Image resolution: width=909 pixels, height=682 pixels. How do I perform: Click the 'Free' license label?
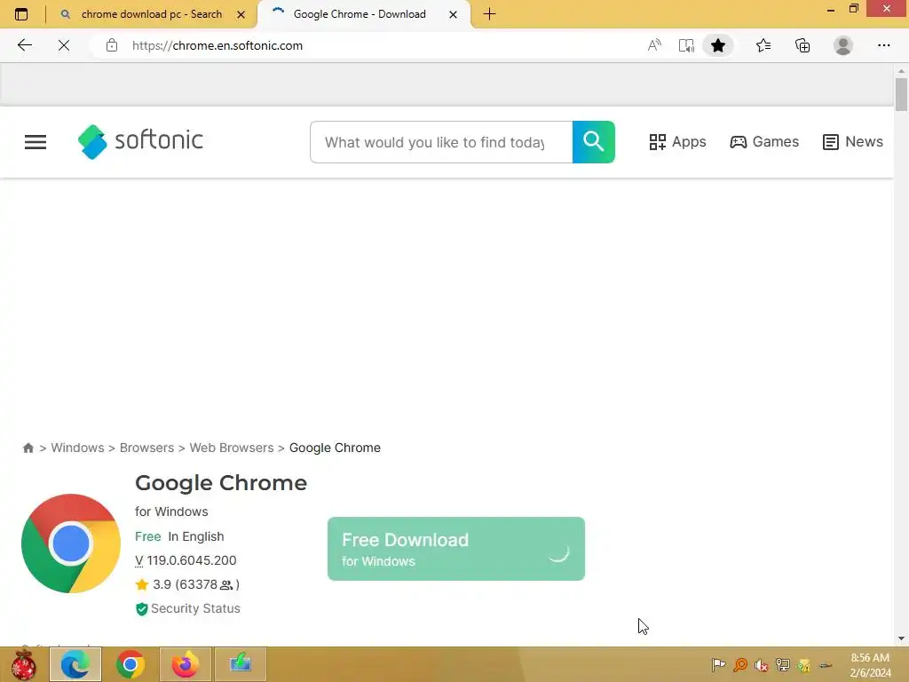pyautogui.click(x=148, y=536)
